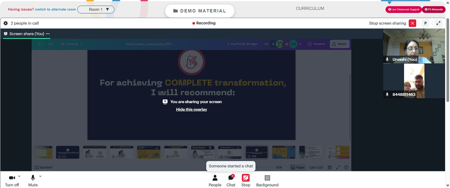Select Urvashi (You) video tile
The image size is (450, 188).
tap(414, 46)
